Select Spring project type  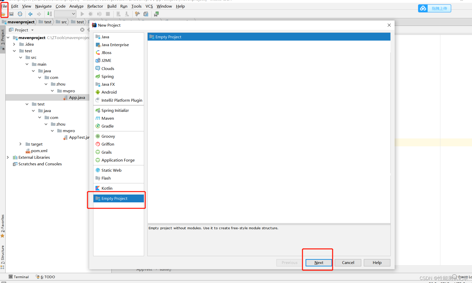[x=119, y=76]
